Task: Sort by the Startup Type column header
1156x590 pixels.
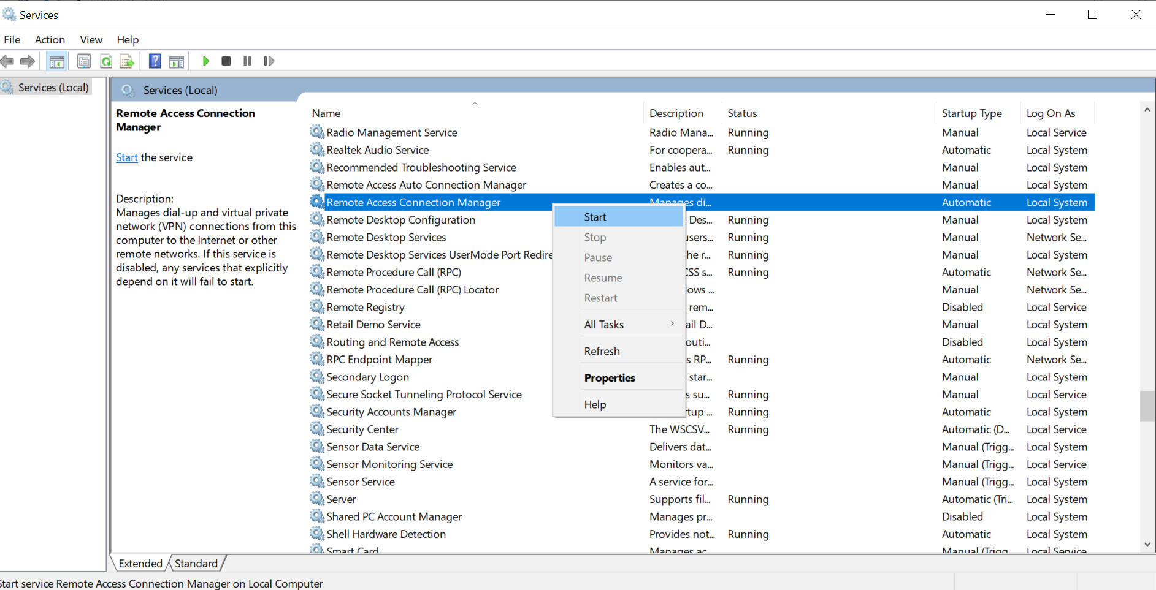Action: [971, 113]
